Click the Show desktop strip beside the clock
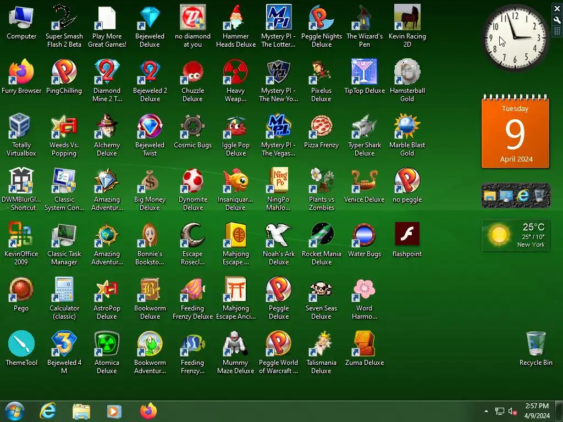Screen dimensions: 563x422 559,411
